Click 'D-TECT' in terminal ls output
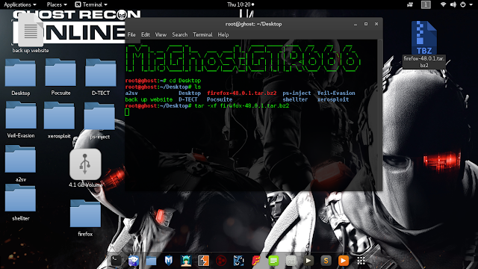This screenshot has width=478, height=269. pos(187,99)
